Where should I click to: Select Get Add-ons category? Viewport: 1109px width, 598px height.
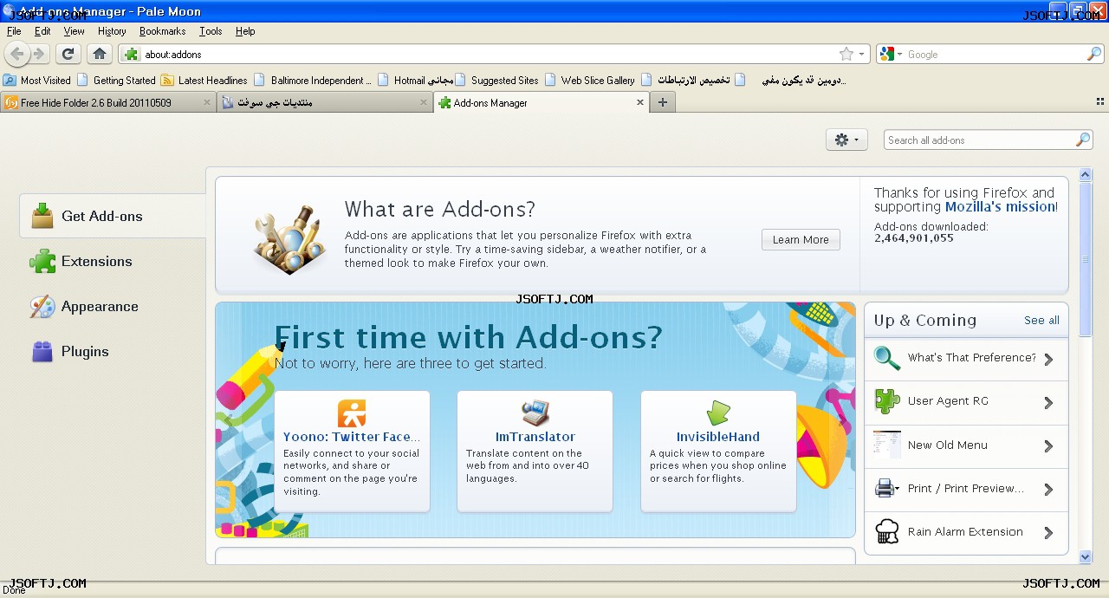[x=113, y=216]
